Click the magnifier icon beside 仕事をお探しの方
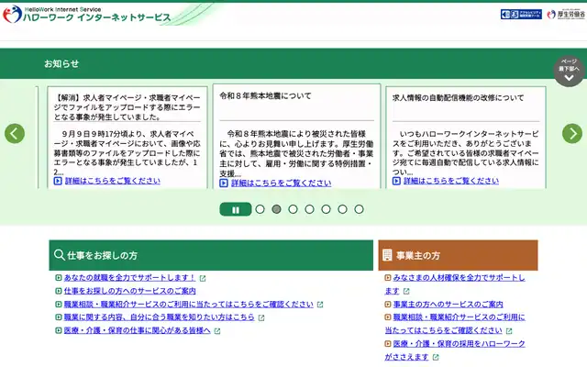This screenshot has height=367, width=587. click(x=59, y=255)
